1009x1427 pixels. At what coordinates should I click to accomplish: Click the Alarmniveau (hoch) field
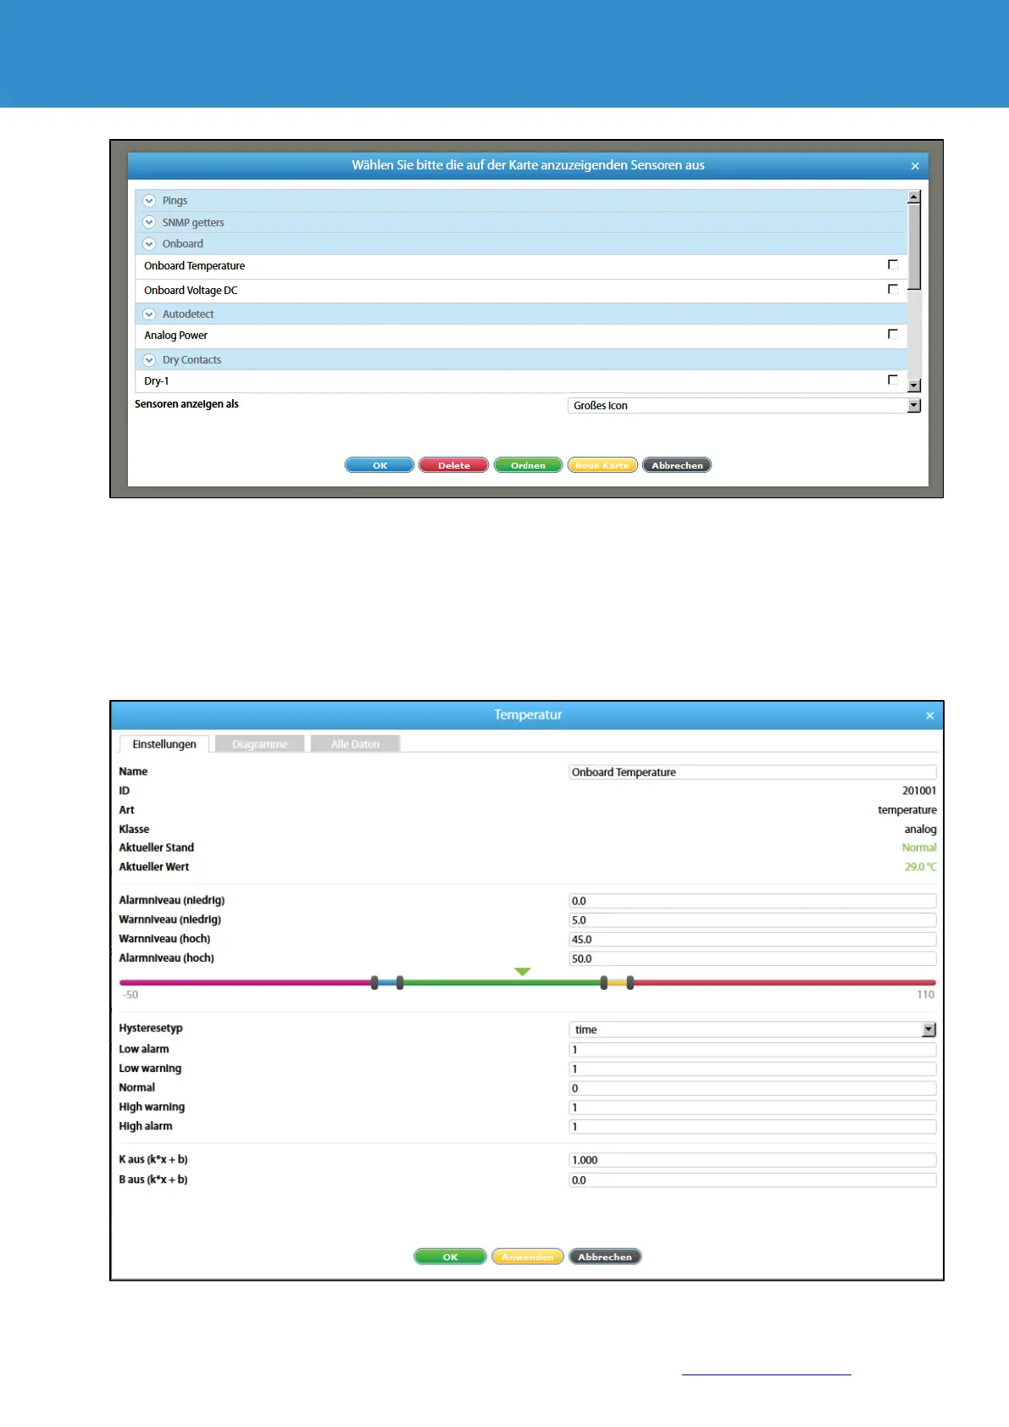coord(752,958)
